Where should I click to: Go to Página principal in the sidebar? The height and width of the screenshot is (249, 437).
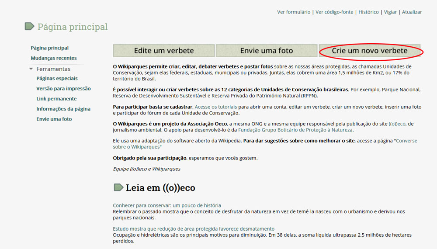click(50, 48)
